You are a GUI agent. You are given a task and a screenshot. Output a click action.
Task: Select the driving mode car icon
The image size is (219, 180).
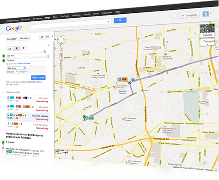(x=10, y=49)
